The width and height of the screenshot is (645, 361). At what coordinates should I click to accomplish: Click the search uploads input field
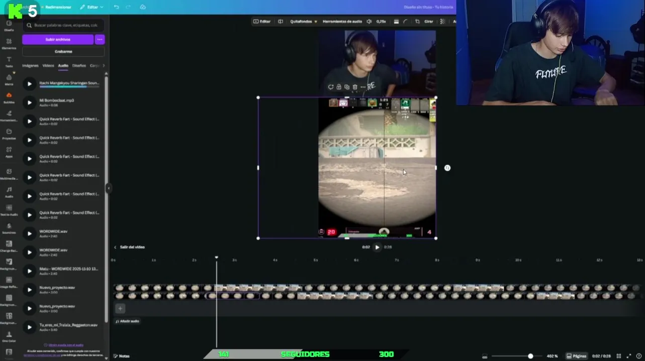[x=63, y=25]
